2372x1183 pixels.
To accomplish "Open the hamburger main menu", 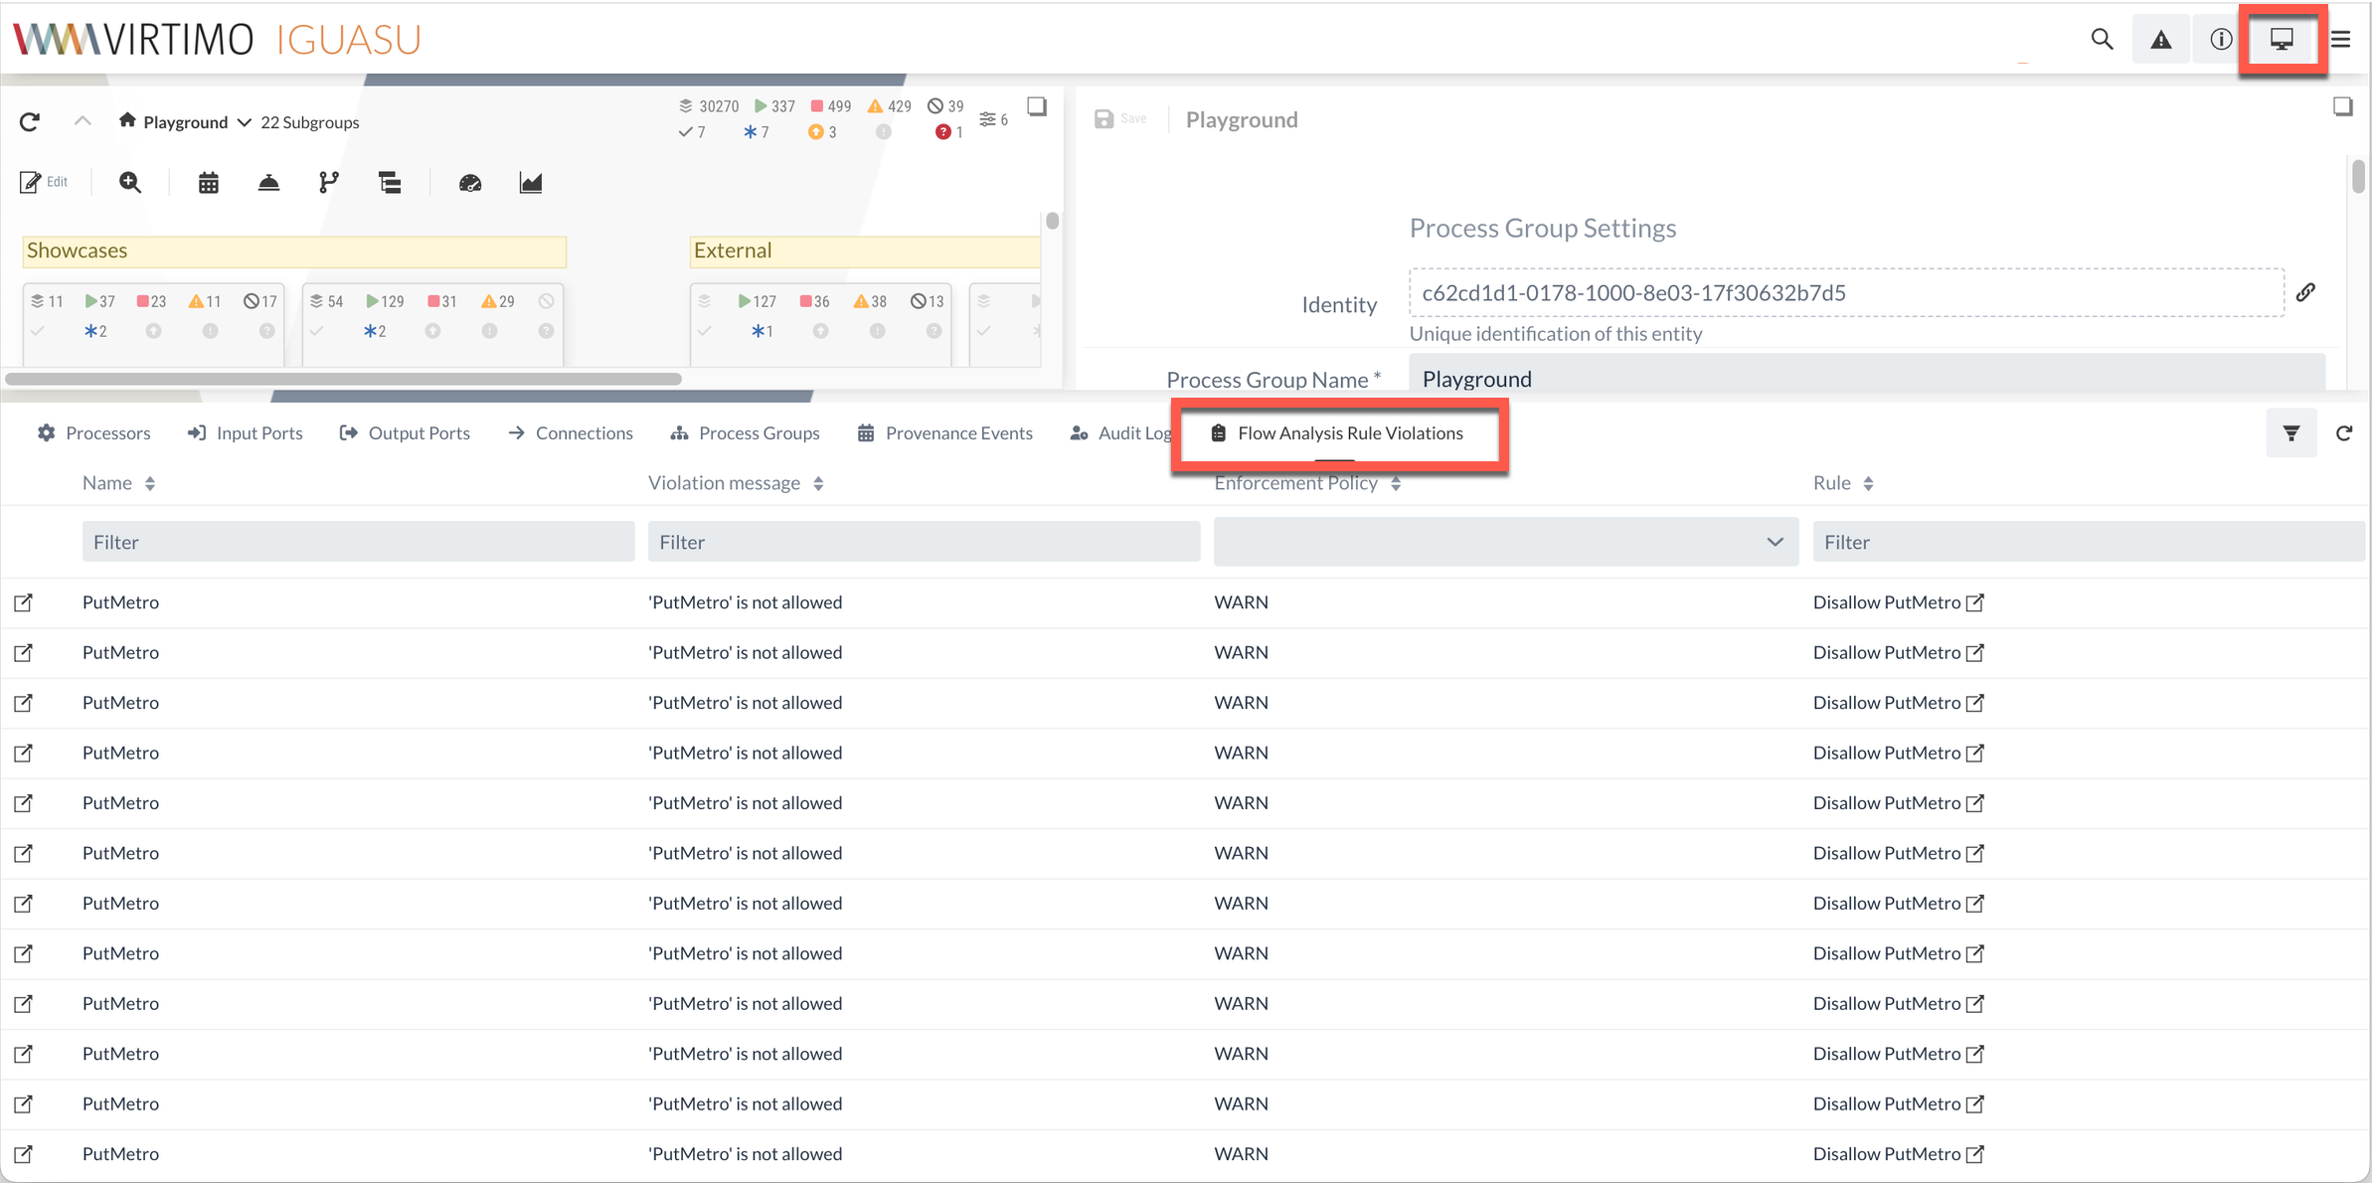I will click(2341, 39).
